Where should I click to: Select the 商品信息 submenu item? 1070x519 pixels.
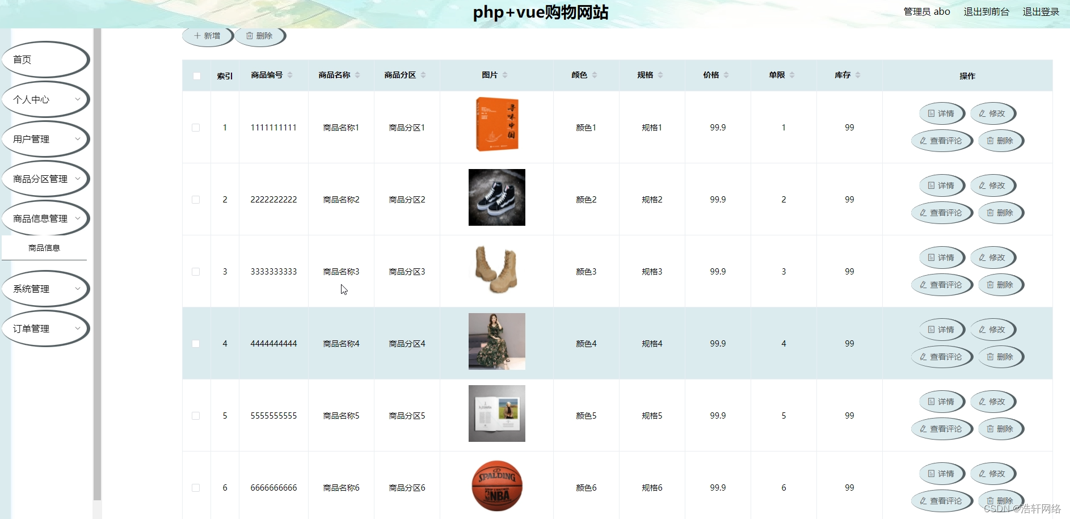[44, 248]
